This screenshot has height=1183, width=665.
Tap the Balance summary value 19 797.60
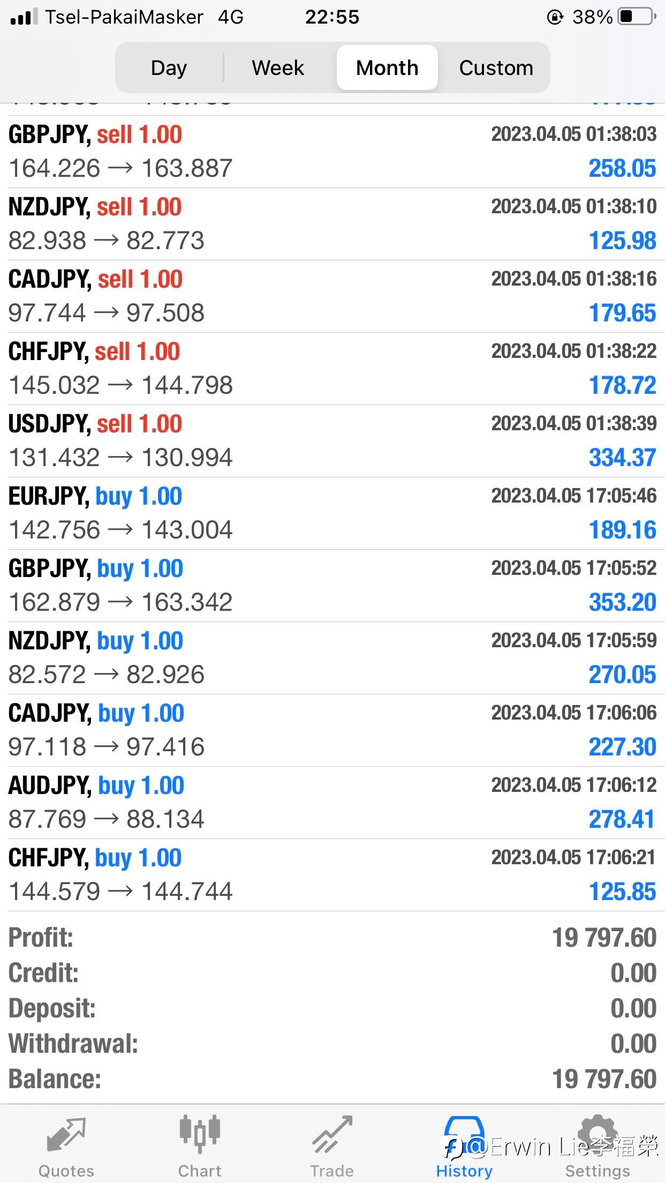[x=604, y=1079]
